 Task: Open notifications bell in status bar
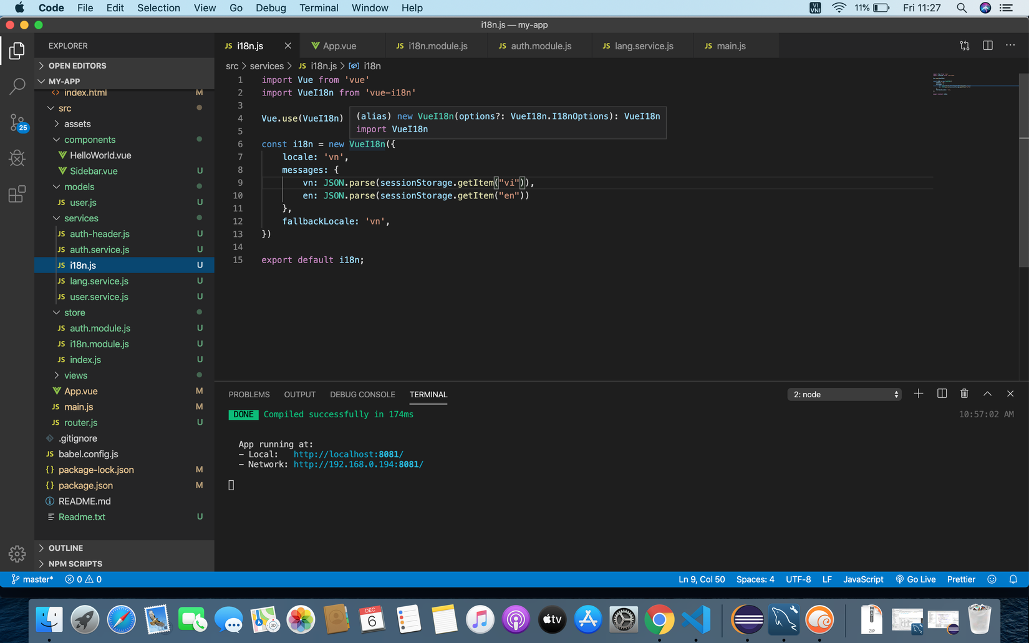(1013, 579)
